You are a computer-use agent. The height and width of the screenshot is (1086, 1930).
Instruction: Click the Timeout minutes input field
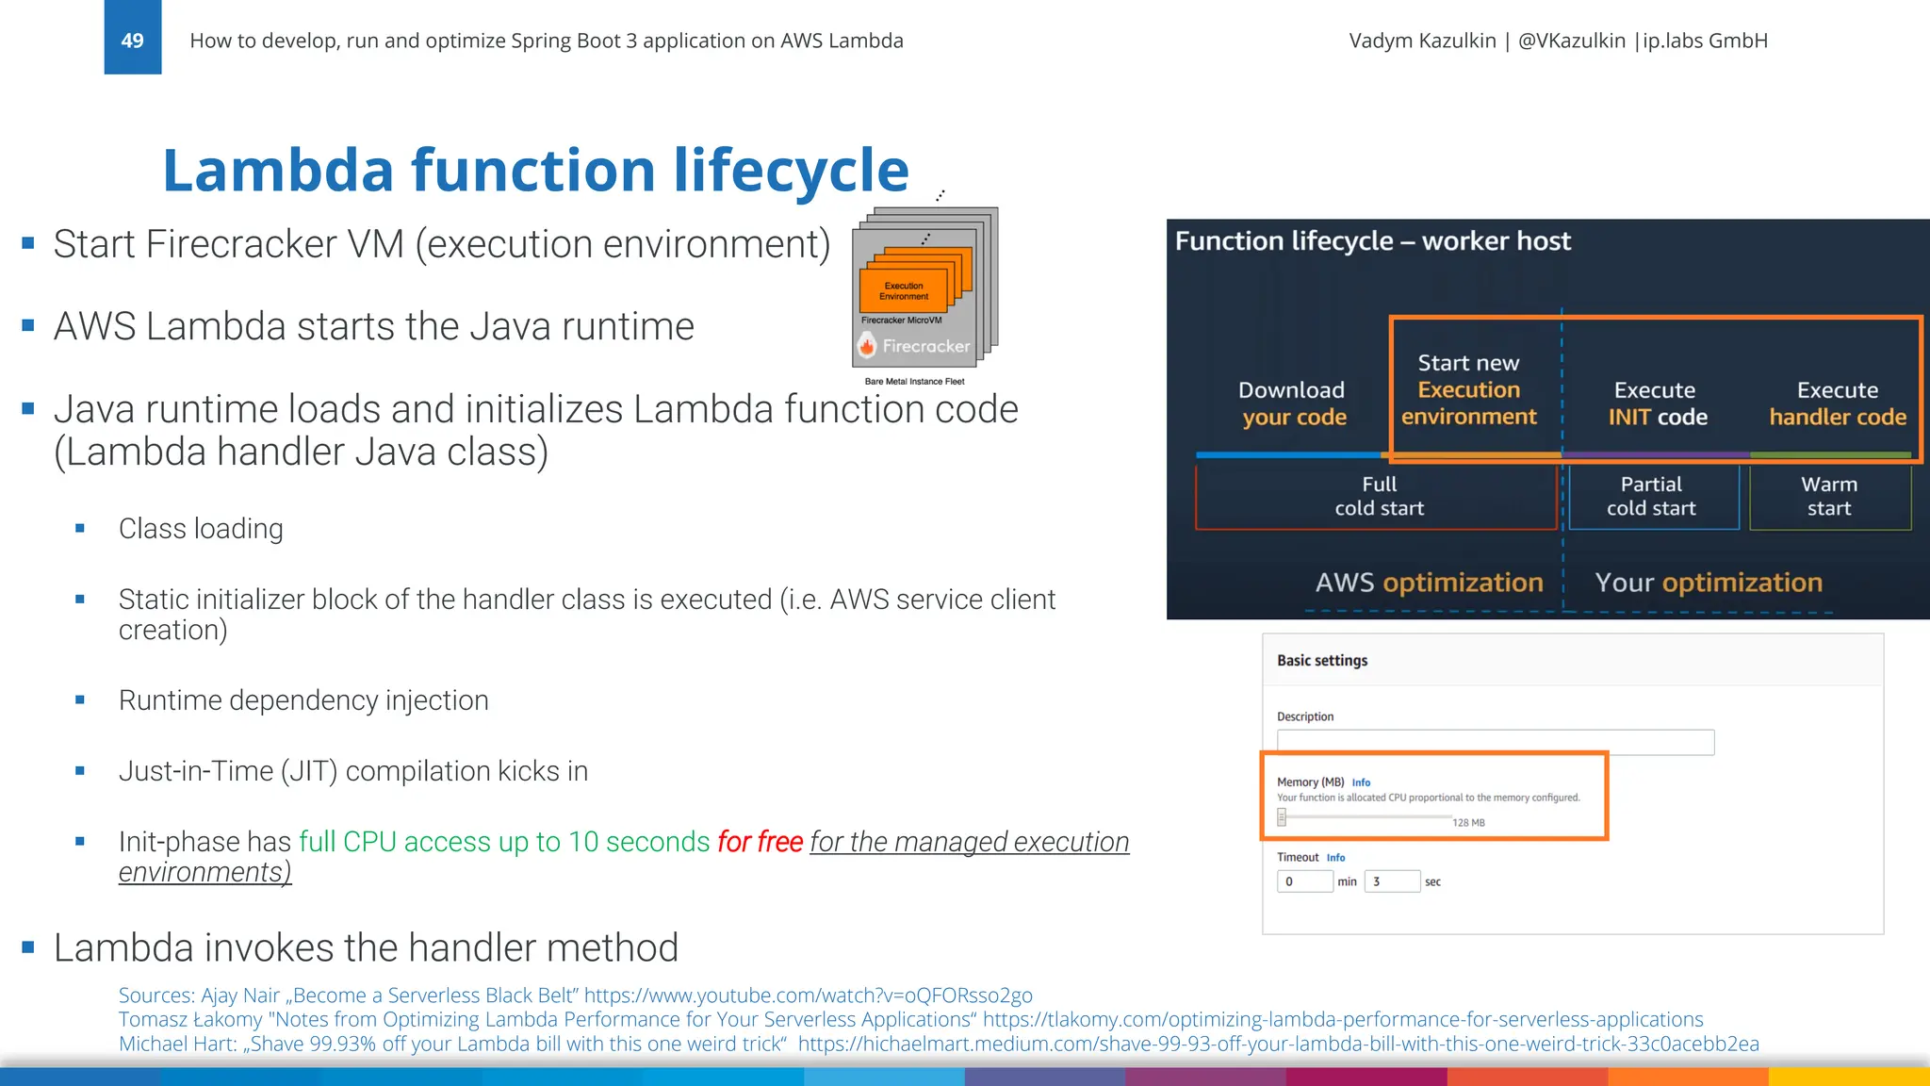(x=1304, y=881)
